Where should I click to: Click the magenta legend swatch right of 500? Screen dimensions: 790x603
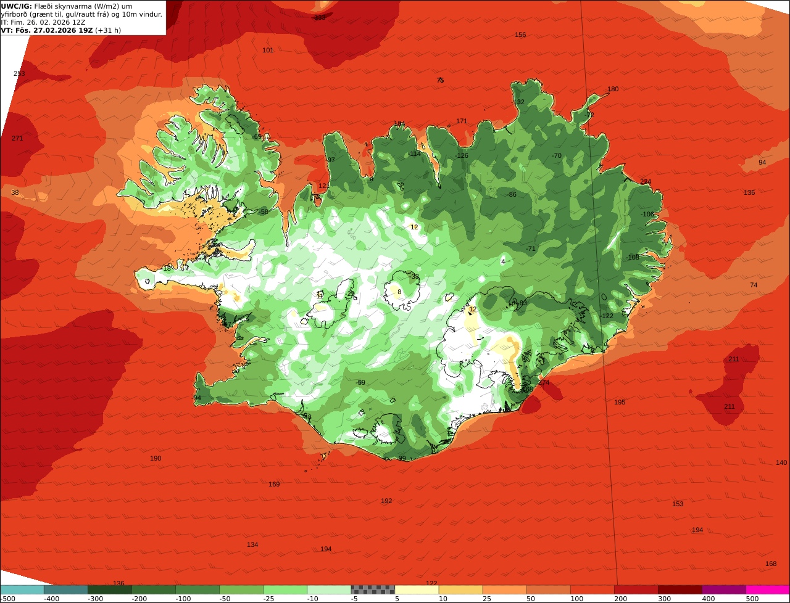(x=768, y=589)
